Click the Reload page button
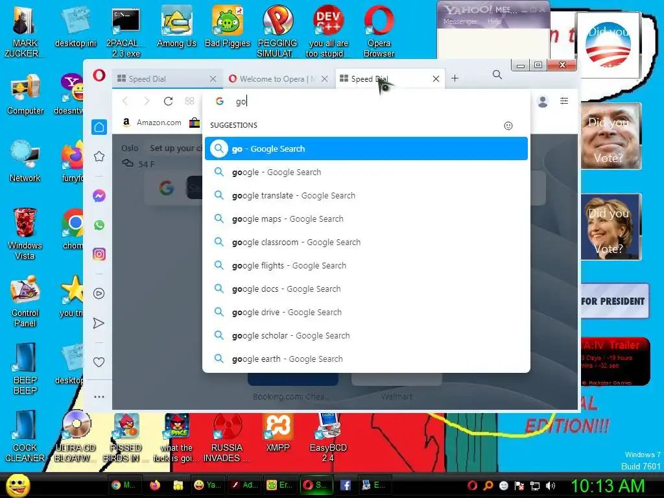Viewport: 664px width, 498px height. point(168,101)
